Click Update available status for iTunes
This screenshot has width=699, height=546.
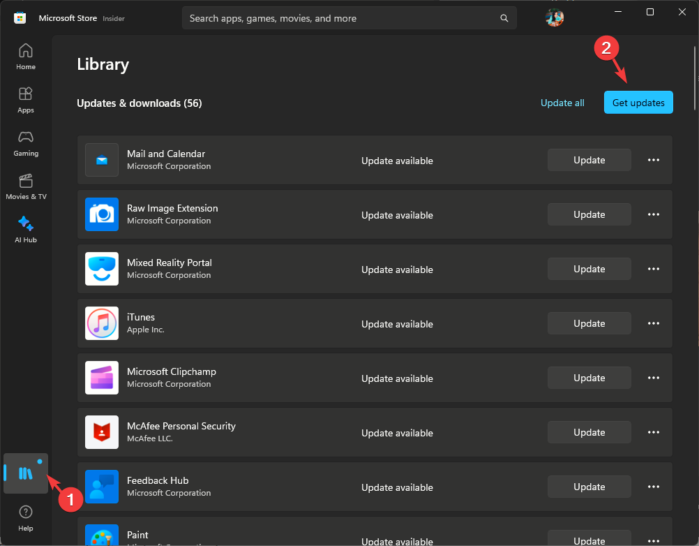pyautogui.click(x=397, y=324)
